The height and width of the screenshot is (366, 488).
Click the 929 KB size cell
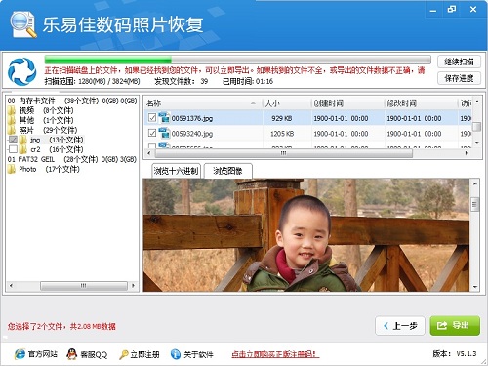(x=282, y=118)
